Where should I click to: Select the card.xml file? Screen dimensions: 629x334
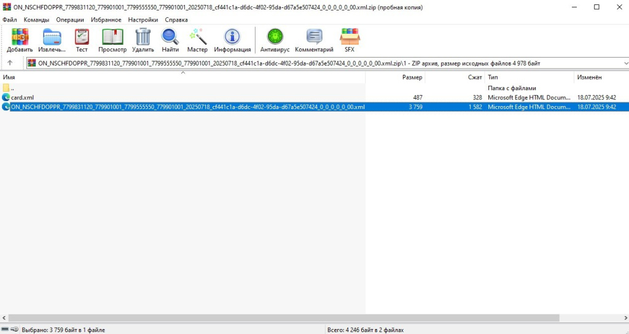click(22, 97)
